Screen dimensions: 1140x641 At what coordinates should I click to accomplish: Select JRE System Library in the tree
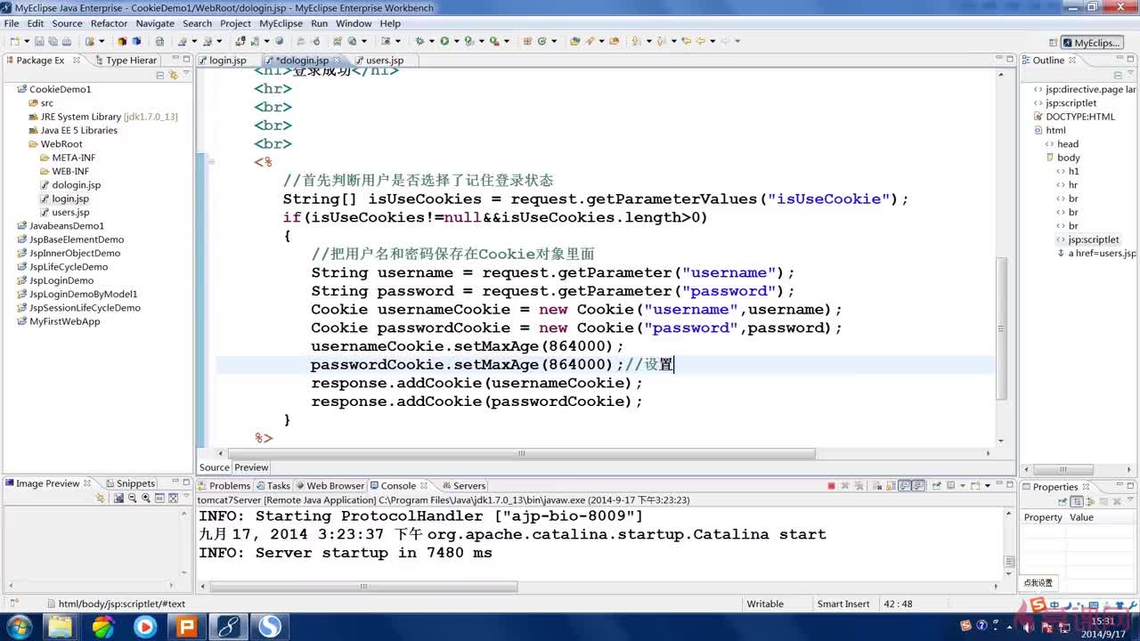point(102,117)
